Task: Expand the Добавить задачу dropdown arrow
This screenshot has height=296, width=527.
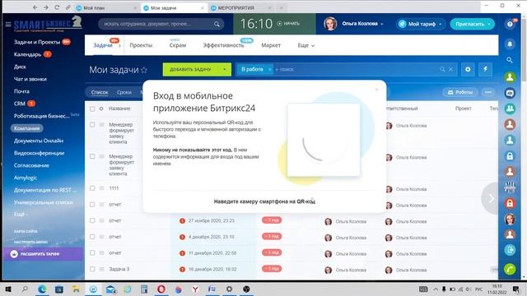Action: [225, 69]
